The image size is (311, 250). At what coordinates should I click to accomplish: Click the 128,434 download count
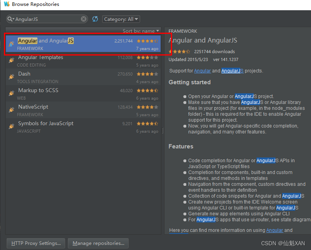coord(125,107)
